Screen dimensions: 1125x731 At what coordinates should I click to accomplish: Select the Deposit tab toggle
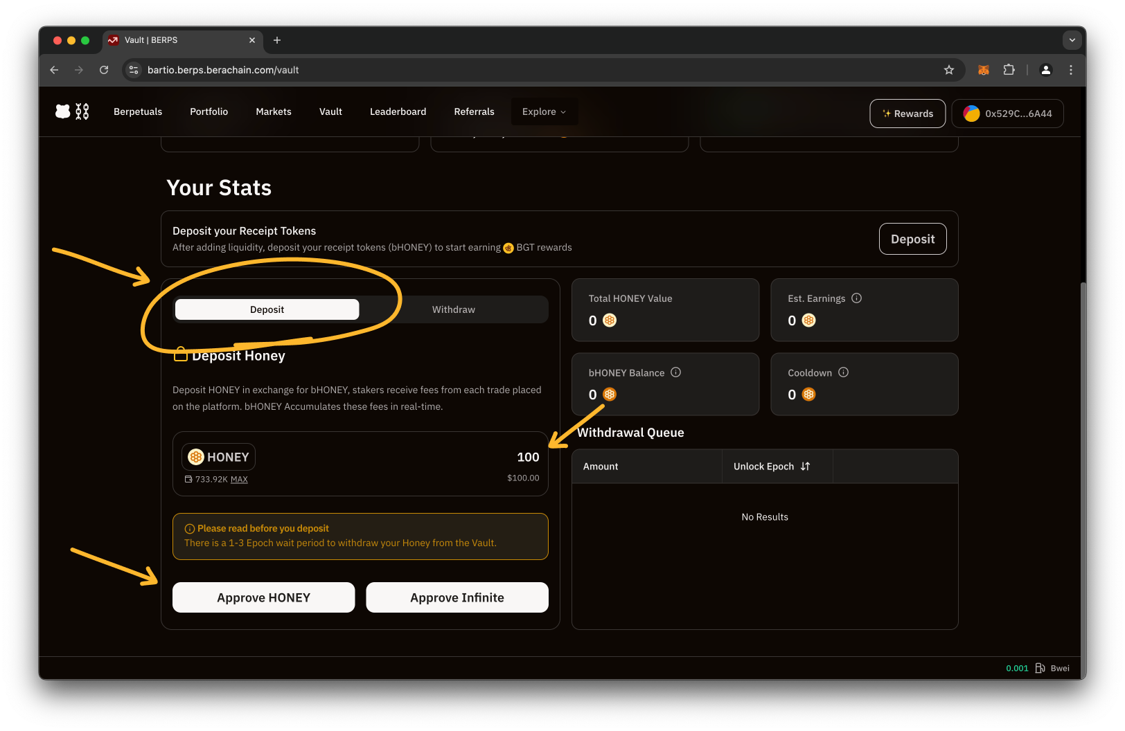click(x=267, y=309)
